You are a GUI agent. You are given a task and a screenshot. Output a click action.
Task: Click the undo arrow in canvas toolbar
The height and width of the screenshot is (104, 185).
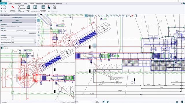coord(95,16)
